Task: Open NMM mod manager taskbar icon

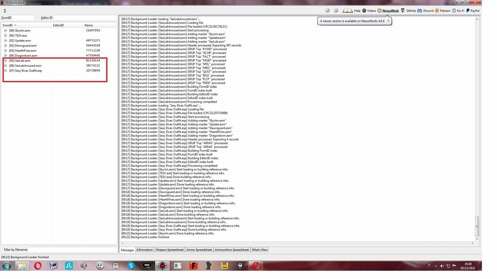Action: click(147, 266)
